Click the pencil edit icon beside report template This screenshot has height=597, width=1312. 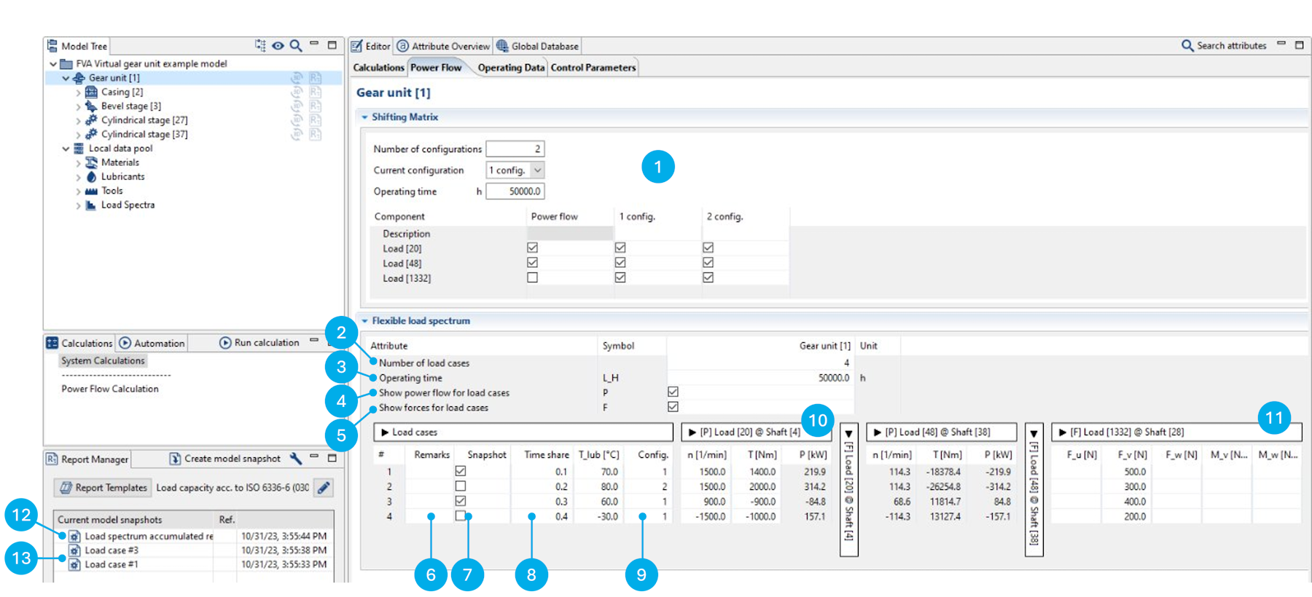tap(324, 488)
